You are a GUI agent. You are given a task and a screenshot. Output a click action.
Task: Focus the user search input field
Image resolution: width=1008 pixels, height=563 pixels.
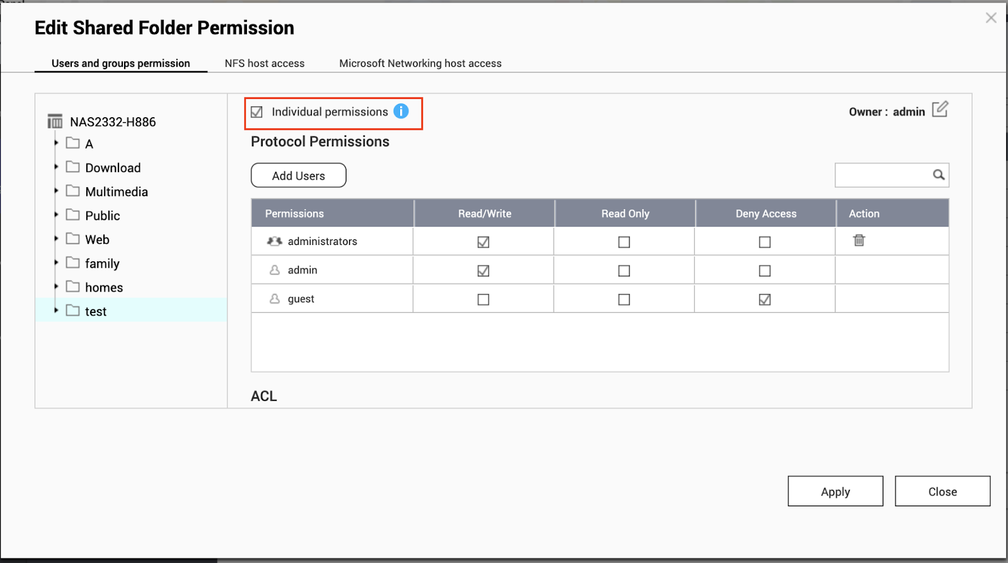[882, 175]
